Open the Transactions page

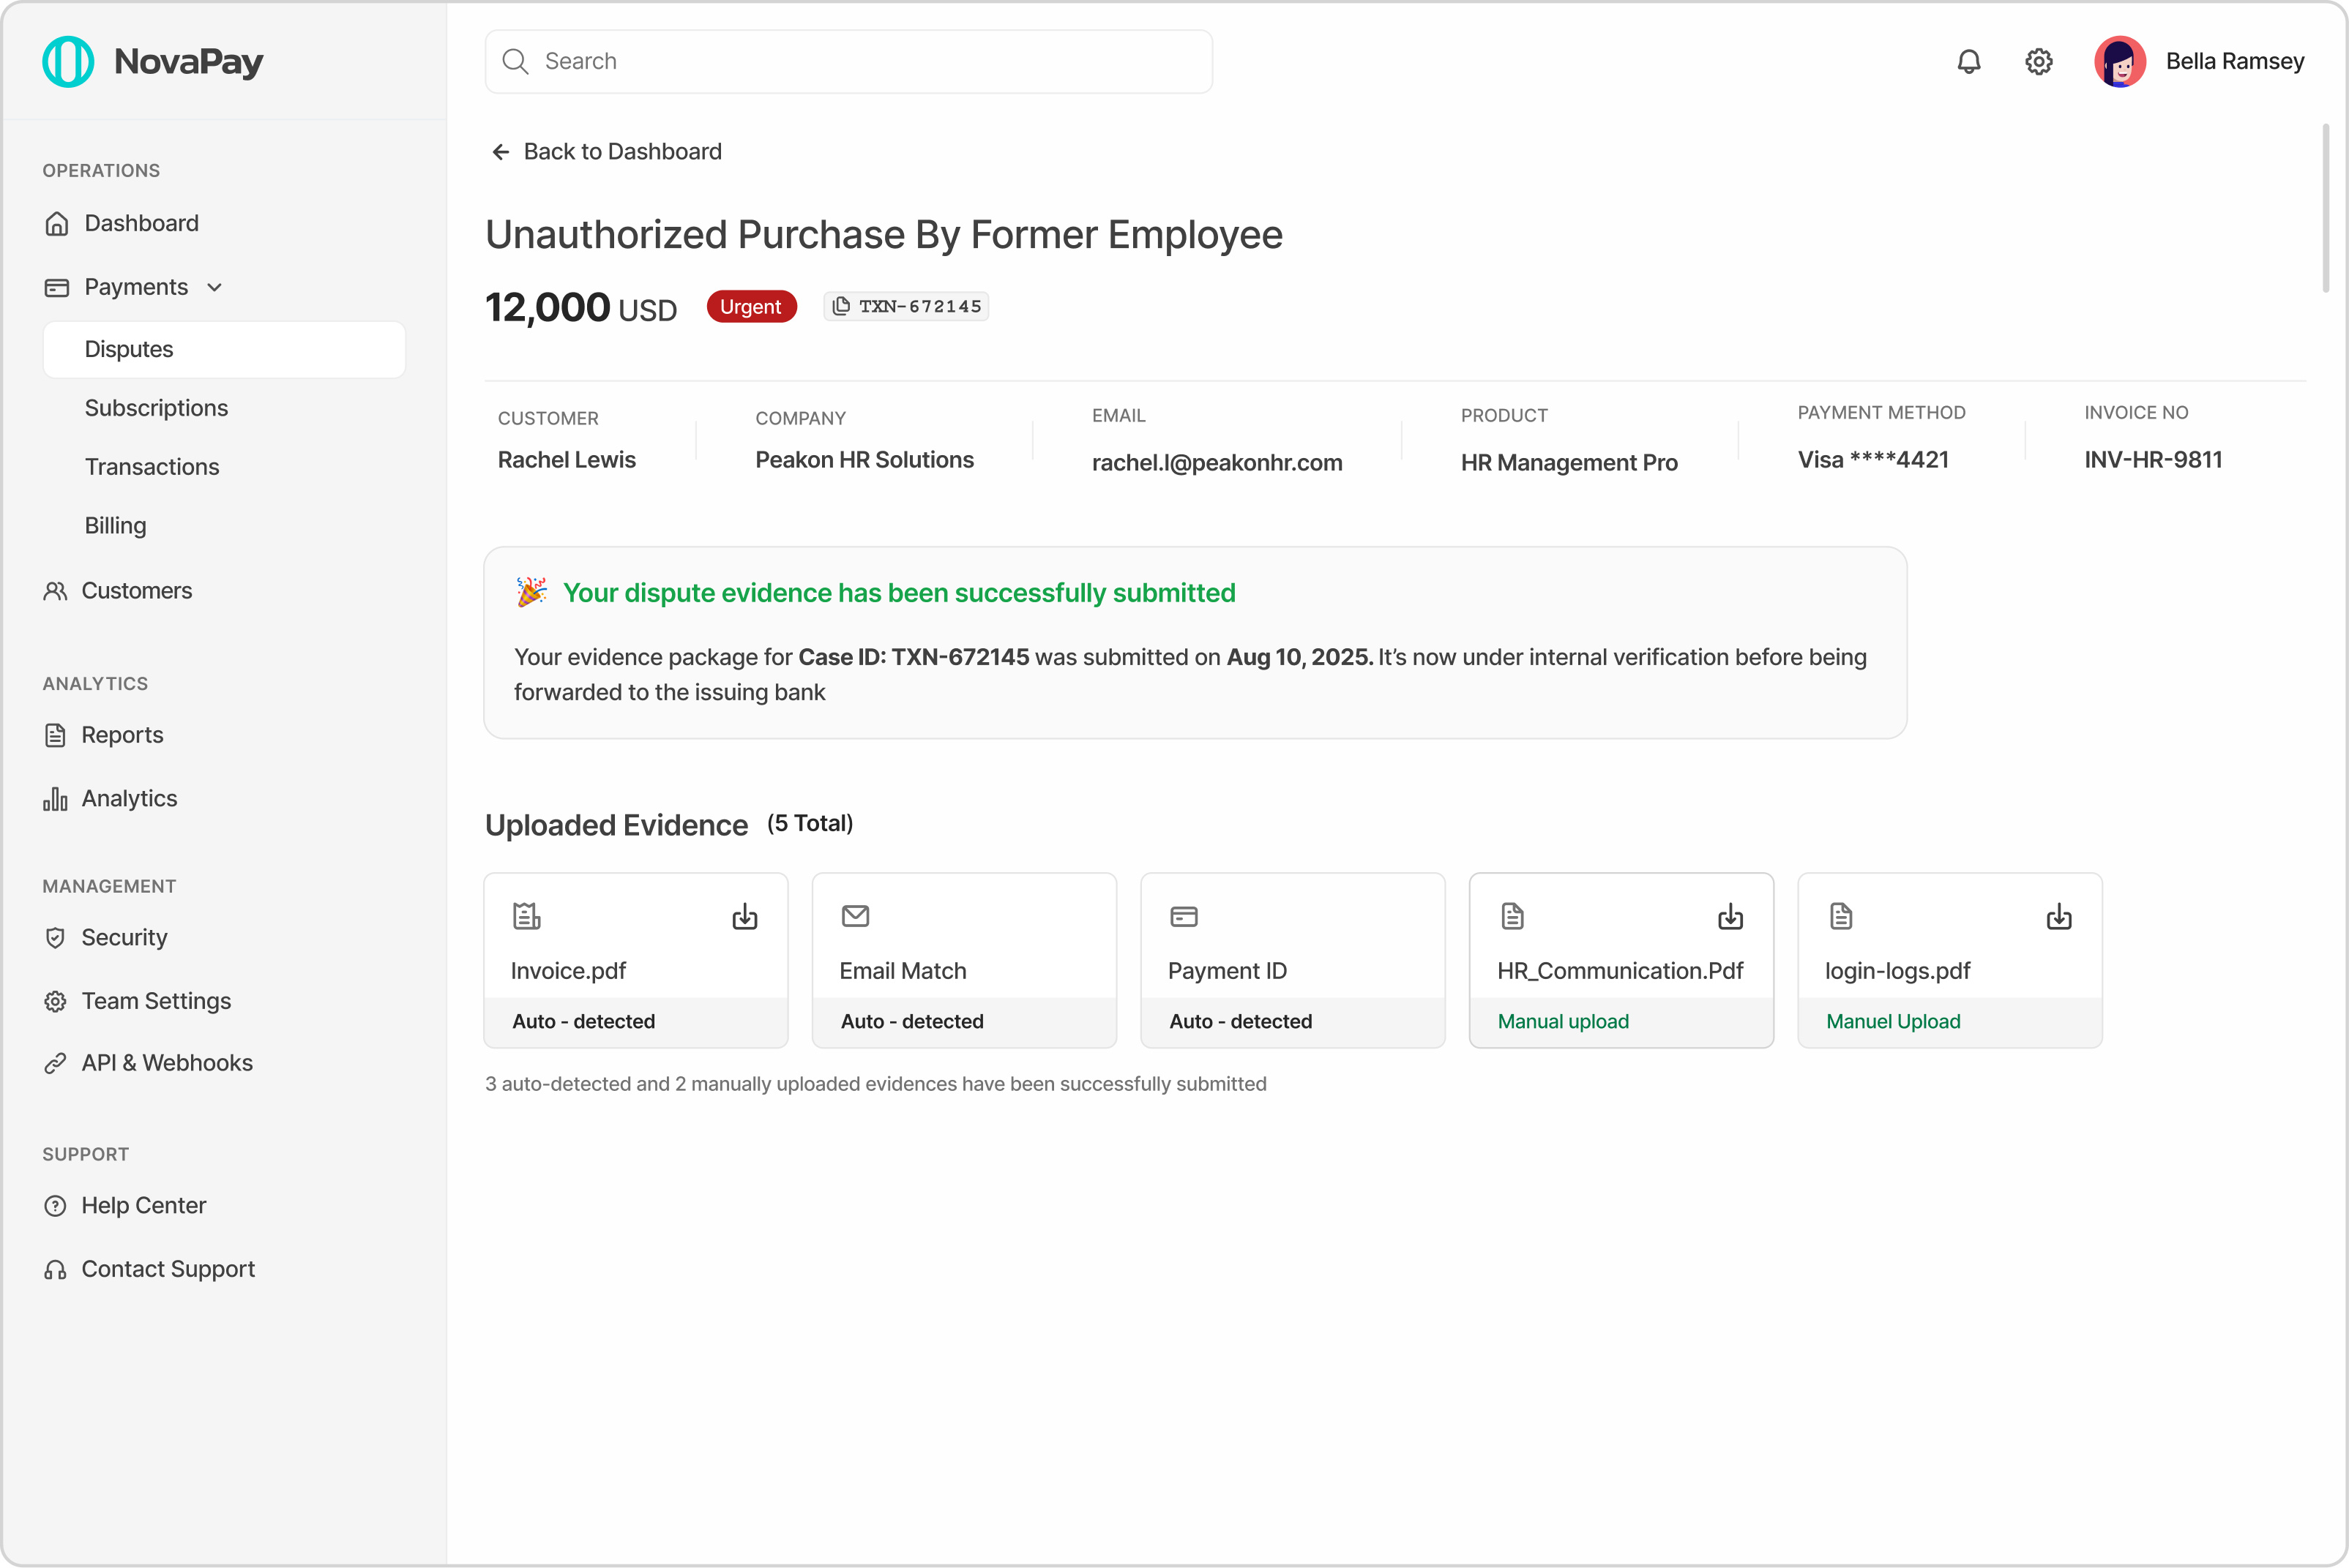(151, 466)
